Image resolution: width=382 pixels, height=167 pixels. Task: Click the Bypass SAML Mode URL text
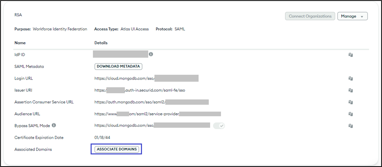pos(124,126)
